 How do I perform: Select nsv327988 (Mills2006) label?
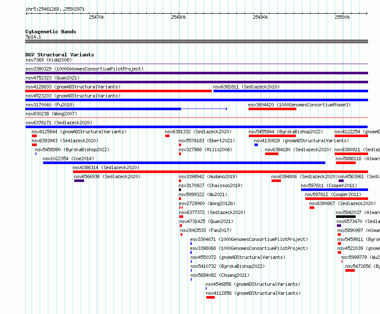[x=205, y=150]
